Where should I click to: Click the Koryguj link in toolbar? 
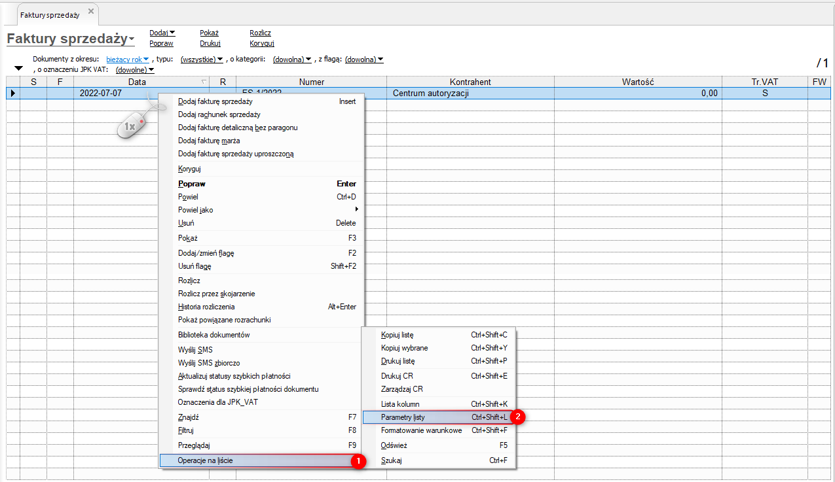click(x=261, y=43)
